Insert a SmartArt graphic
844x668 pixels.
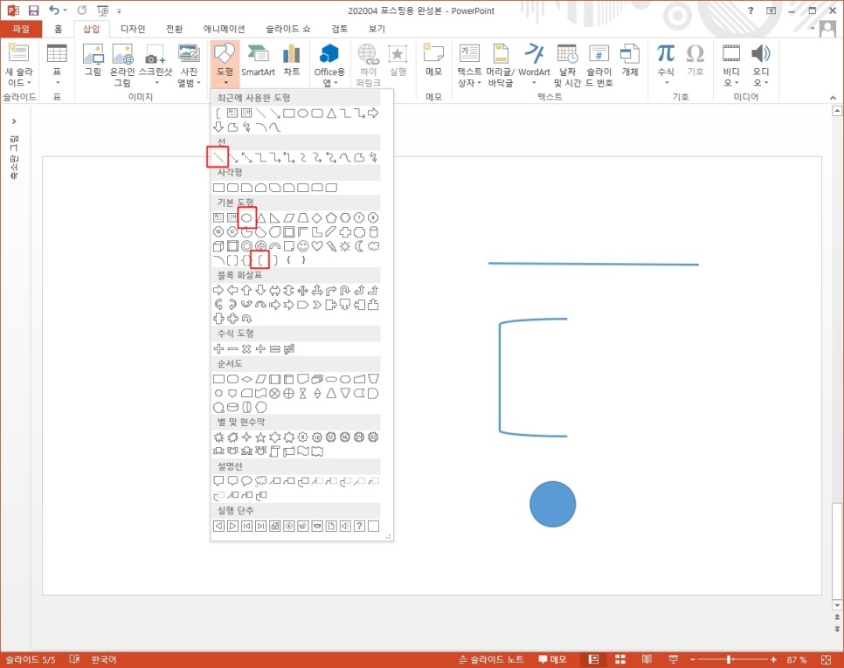tap(258, 60)
